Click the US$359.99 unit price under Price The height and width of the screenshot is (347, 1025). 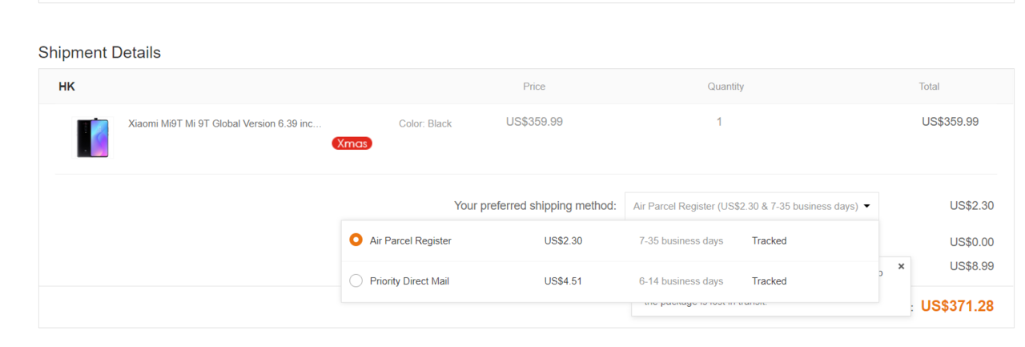click(534, 122)
